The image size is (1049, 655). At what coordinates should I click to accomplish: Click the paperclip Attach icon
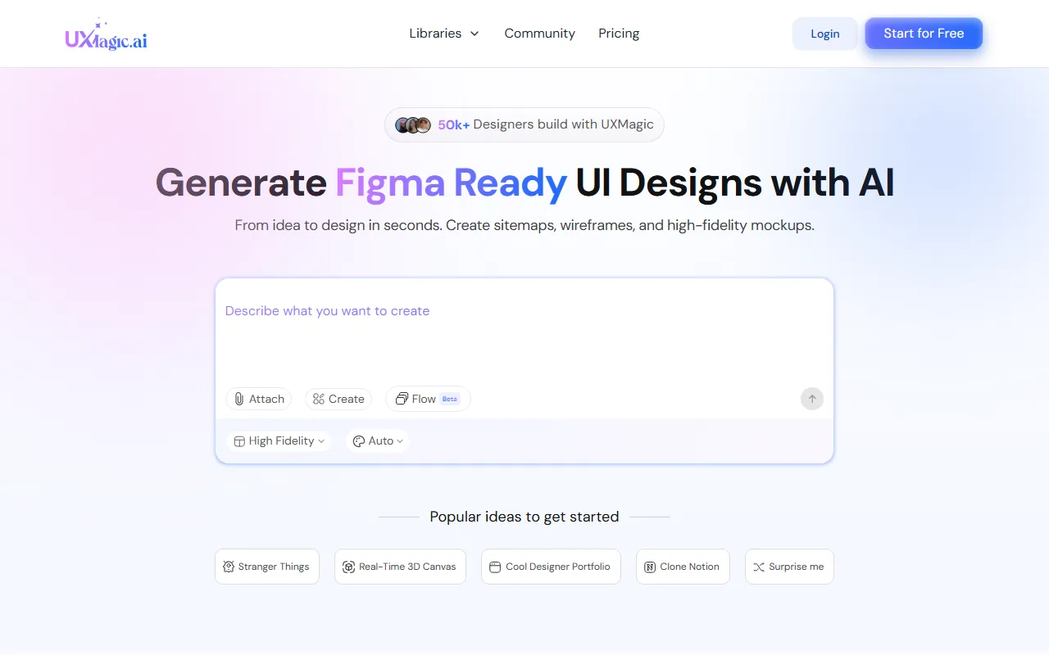[x=239, y=399]
